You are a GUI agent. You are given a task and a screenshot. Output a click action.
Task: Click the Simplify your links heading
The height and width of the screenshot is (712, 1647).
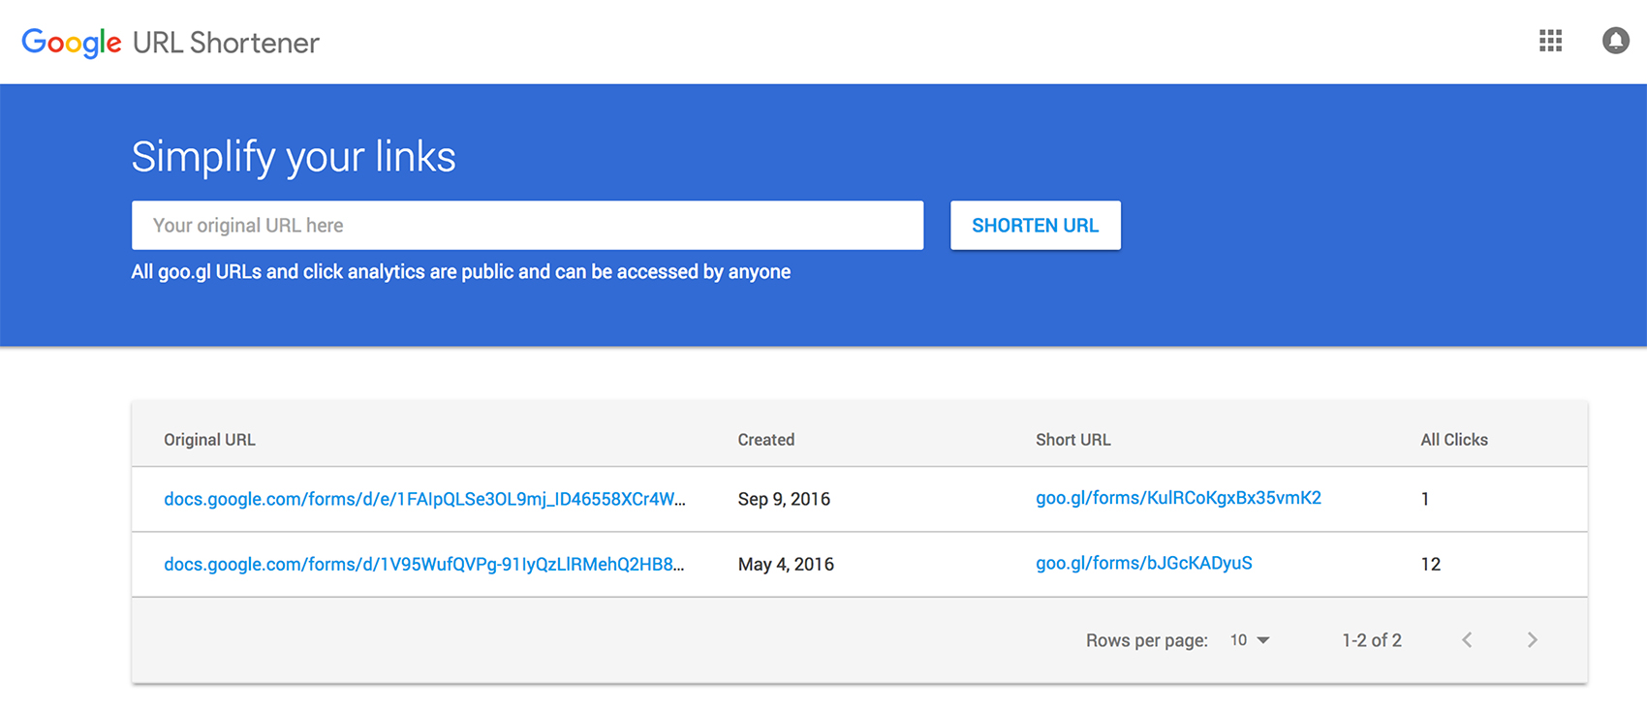(x=294, y=157)
